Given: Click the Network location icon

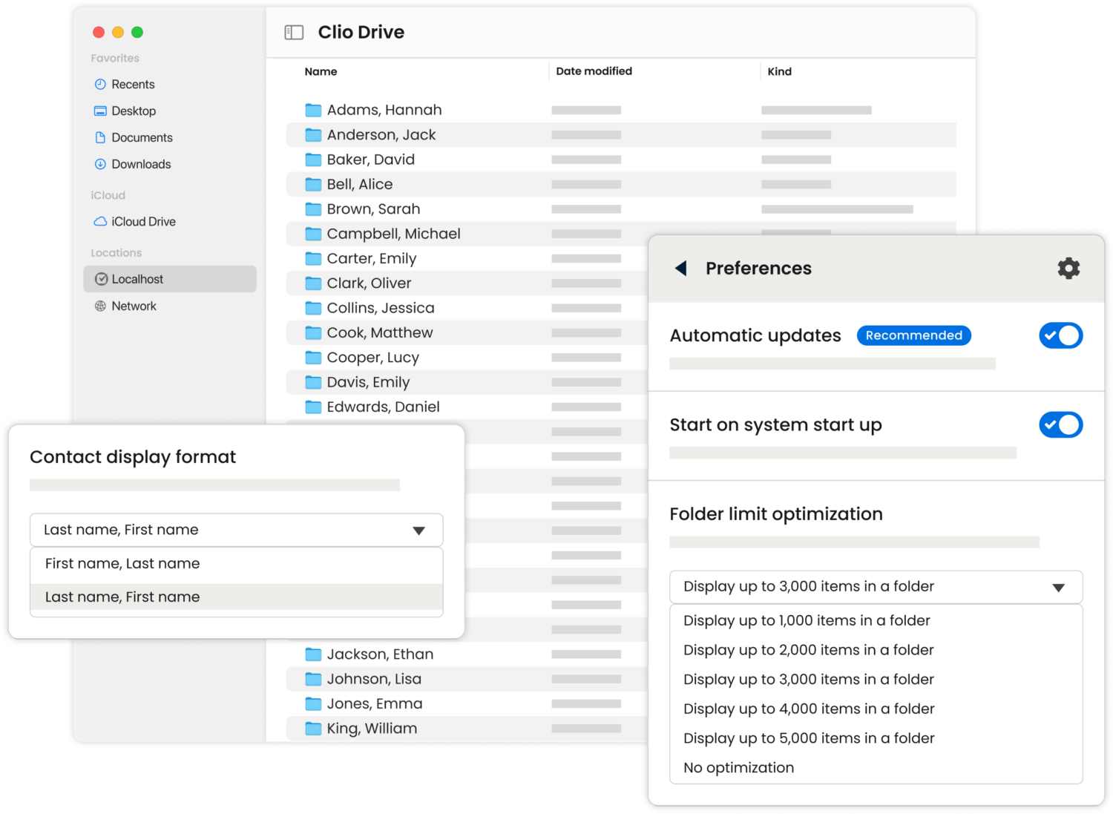Looking at the screenshot, I should [x=101, y=306].
